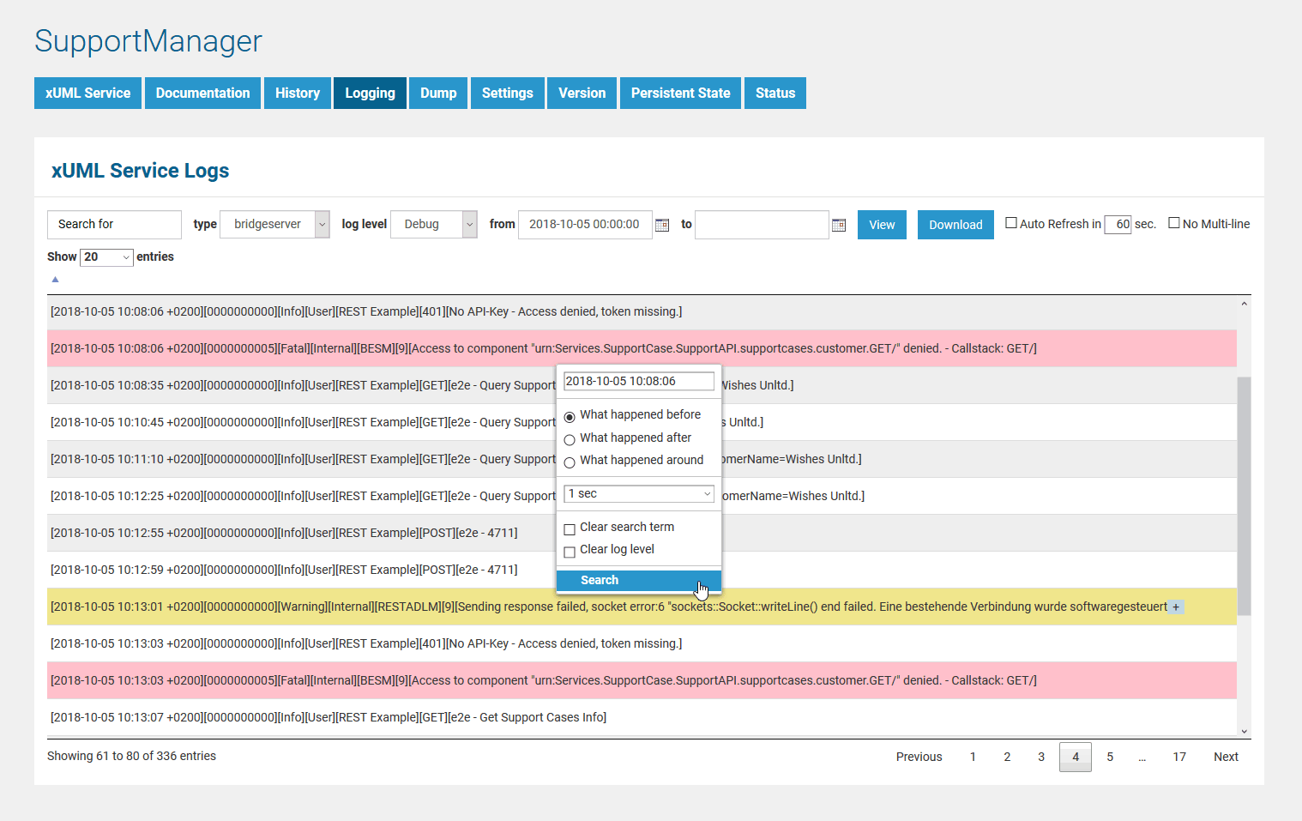Check the "Clear search term" option
Screen dimensions: 1302x821
(x=570, y=529)
